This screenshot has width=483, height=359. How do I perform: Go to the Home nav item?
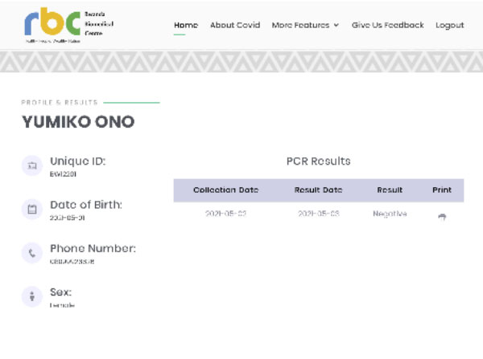pyautogui.click(x=186, y=25)
